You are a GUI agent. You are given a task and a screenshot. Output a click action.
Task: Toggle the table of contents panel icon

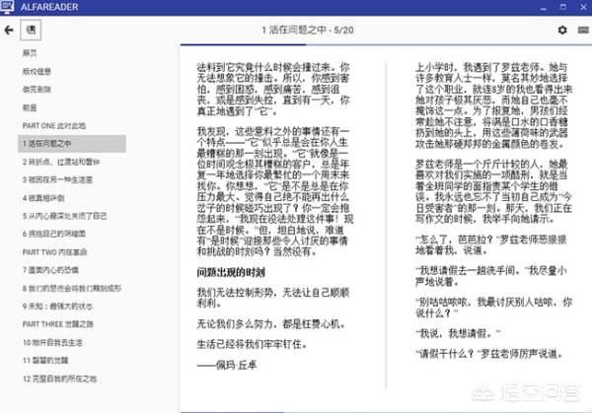click(31, 30)
